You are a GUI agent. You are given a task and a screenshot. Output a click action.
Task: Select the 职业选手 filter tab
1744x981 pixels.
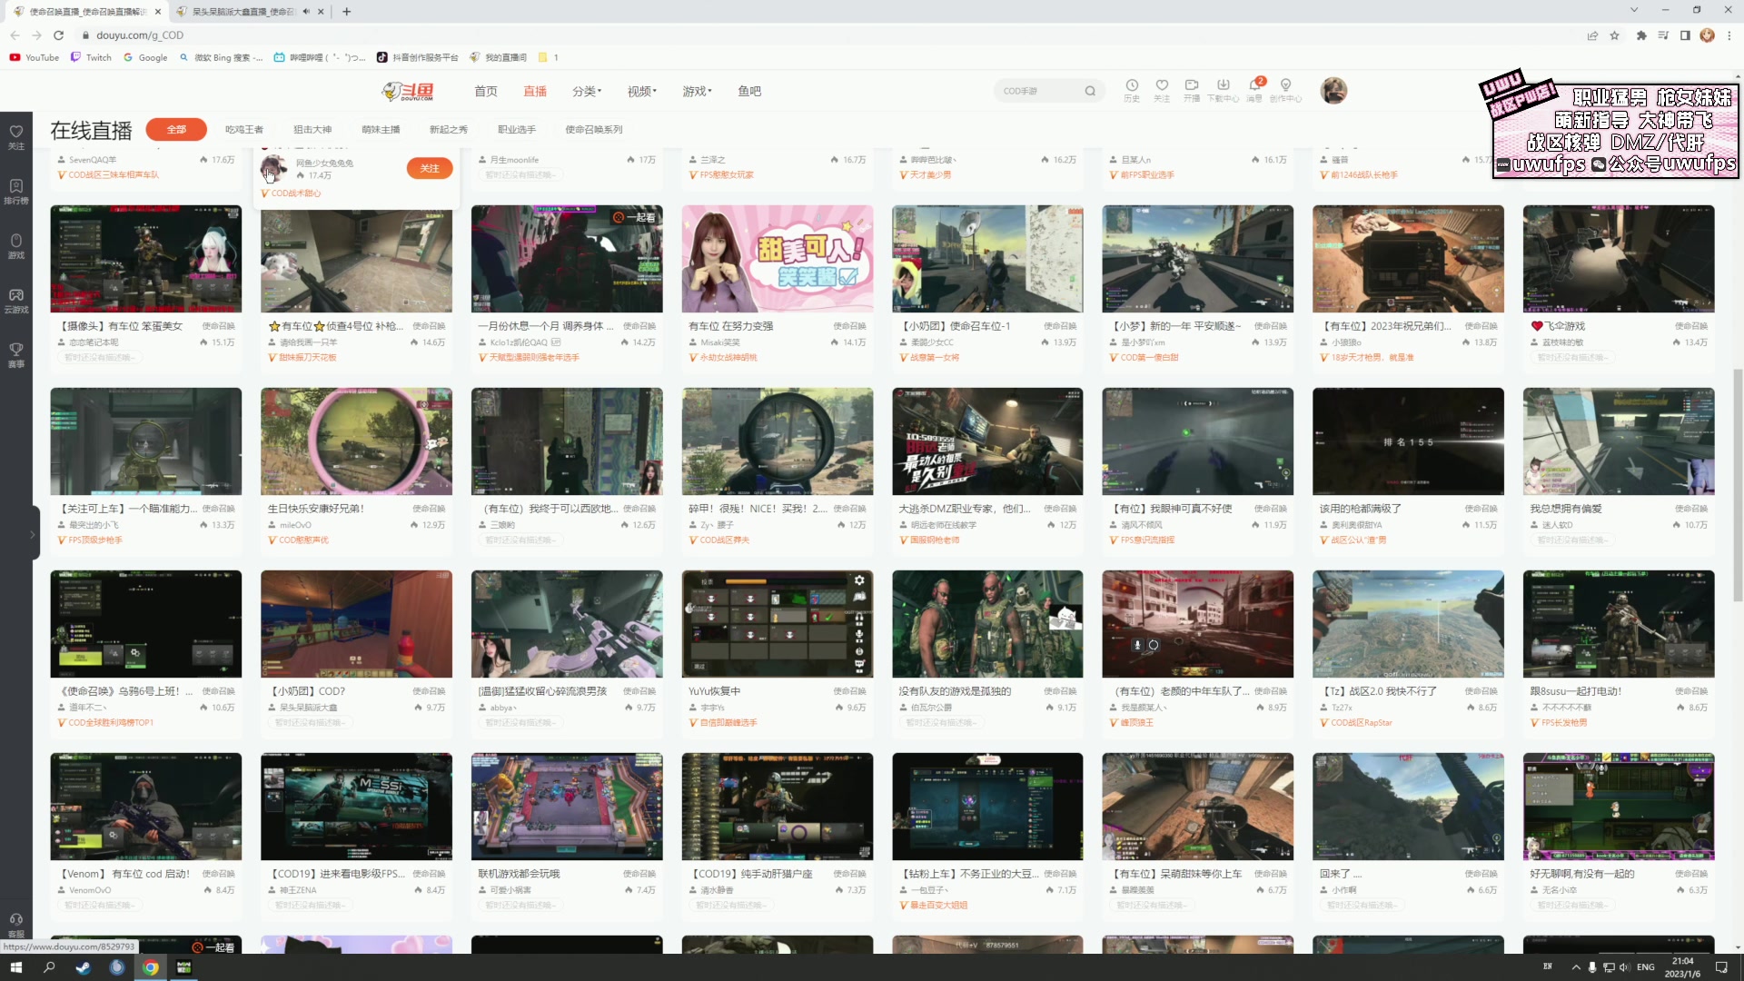click(517, 130)
